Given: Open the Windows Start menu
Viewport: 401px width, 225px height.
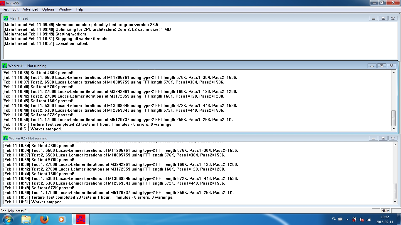Looking at the screenshot, I should pos(8,219).
